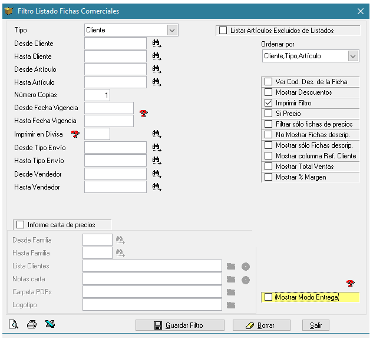Toggle Mostrar Total Ventas checkbox
Viewport: 373px width, 339px height.
[269, 167]
